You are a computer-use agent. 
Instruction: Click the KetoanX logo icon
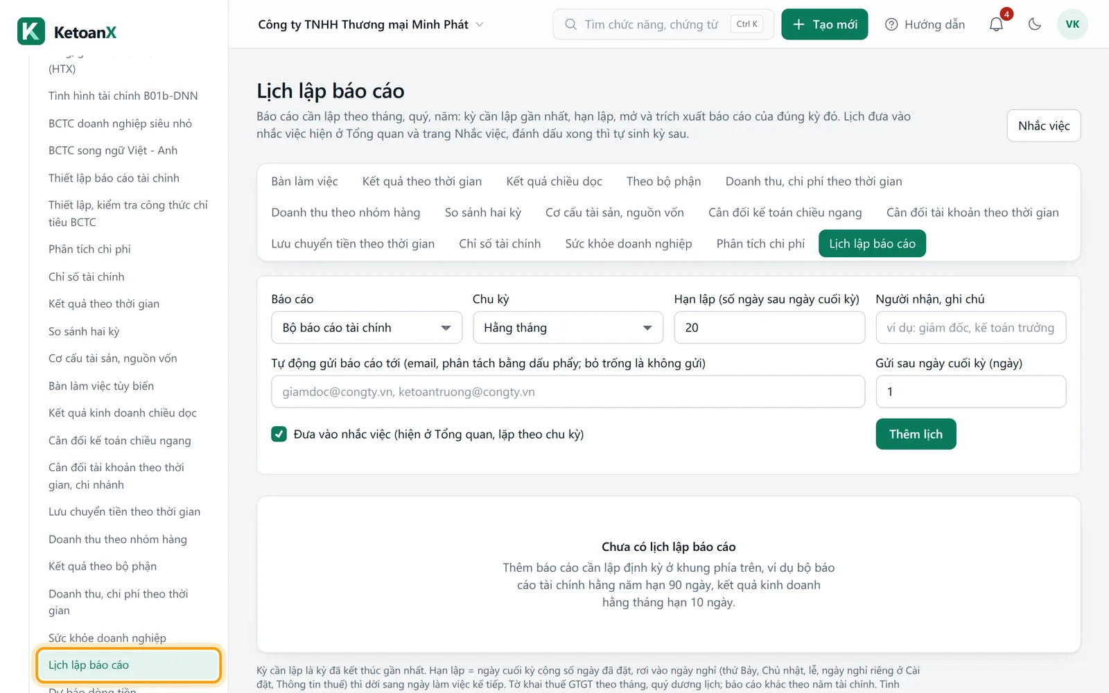point(31,31)
